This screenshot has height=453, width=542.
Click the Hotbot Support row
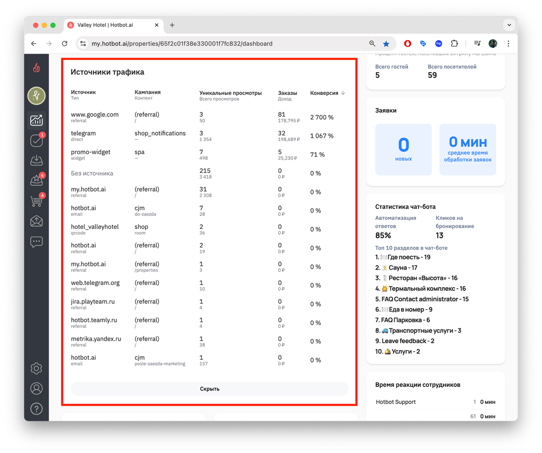click(436, 402)
